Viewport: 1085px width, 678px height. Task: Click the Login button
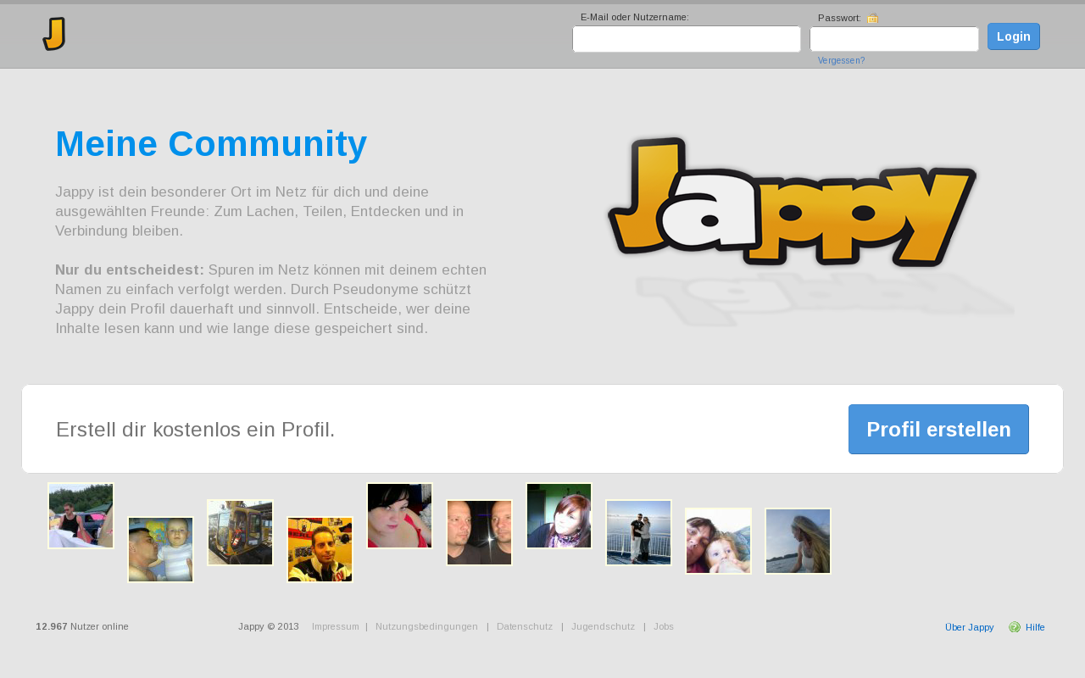point(1014,36)
